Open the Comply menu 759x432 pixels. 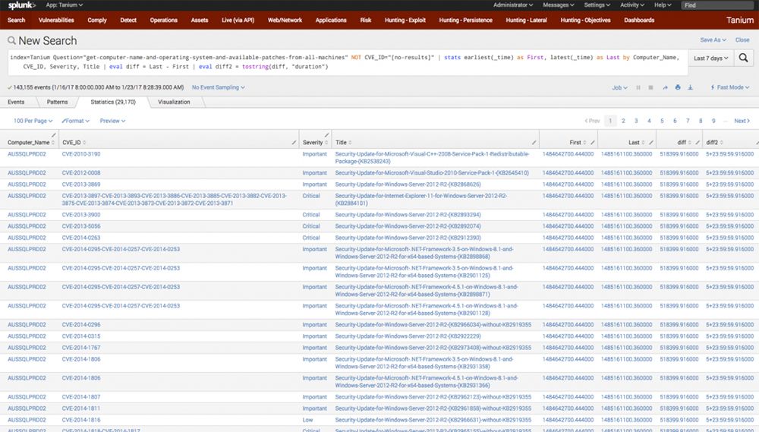point(97,20)
